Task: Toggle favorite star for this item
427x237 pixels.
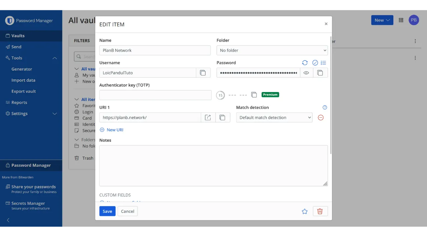Action: (x=305, y=211)
